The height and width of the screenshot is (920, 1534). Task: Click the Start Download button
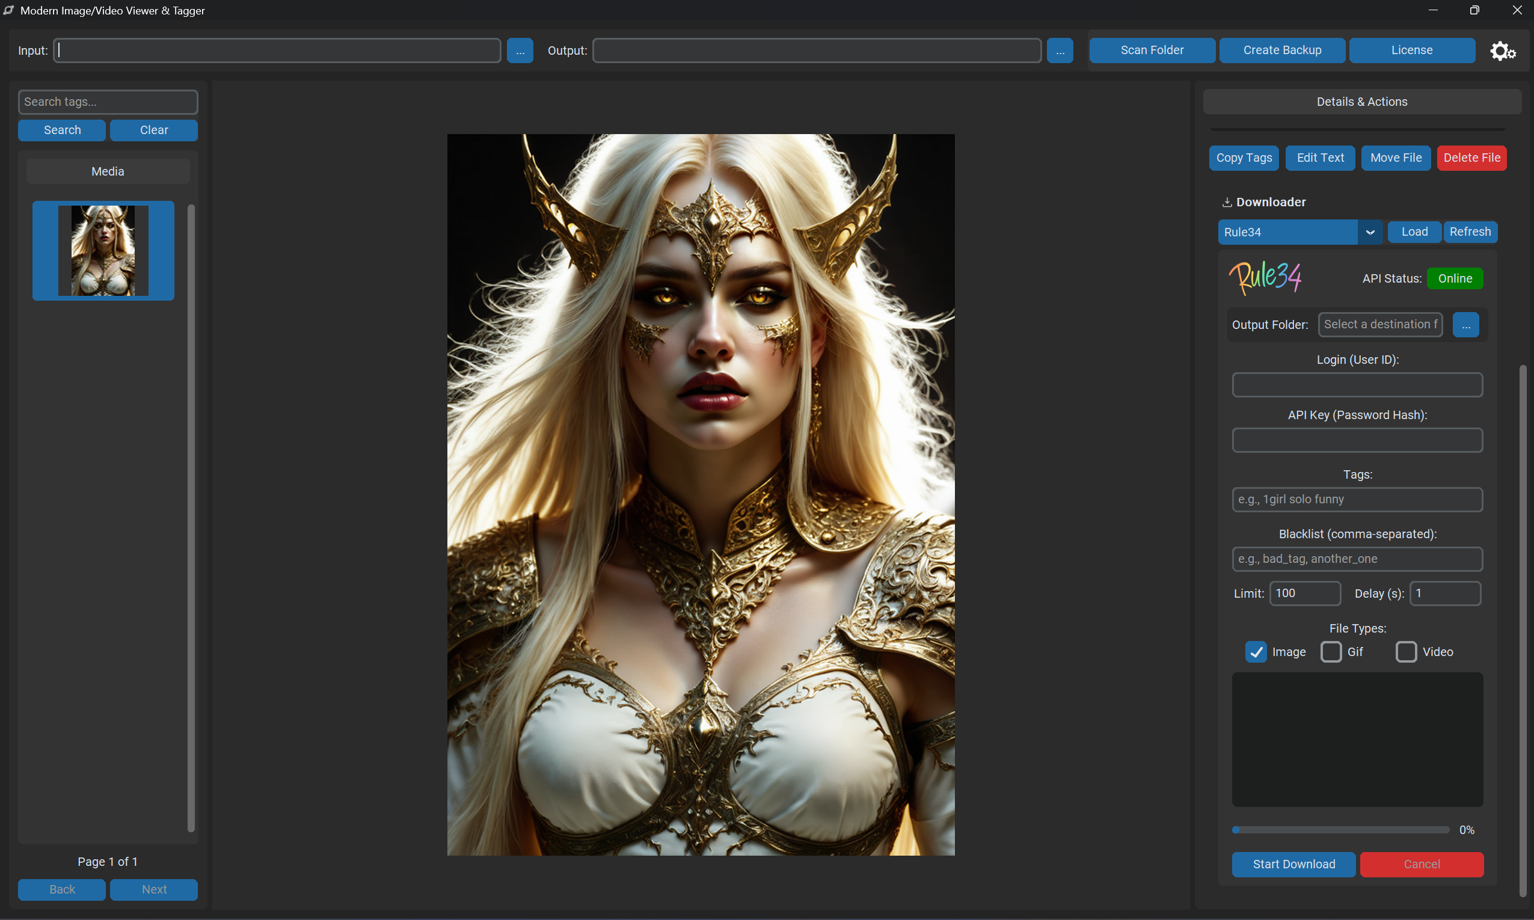[1293, 864]
